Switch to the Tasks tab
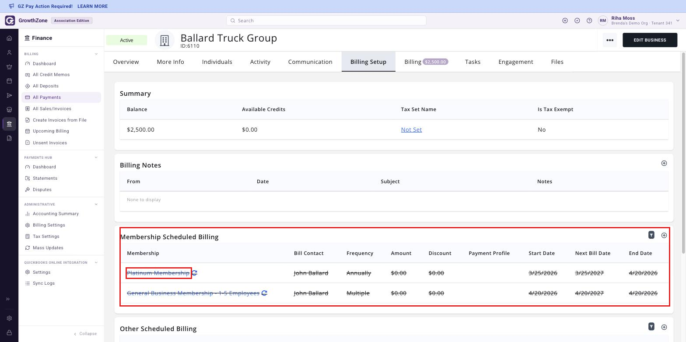The image size is (686, 342). [x=472, y=62]
